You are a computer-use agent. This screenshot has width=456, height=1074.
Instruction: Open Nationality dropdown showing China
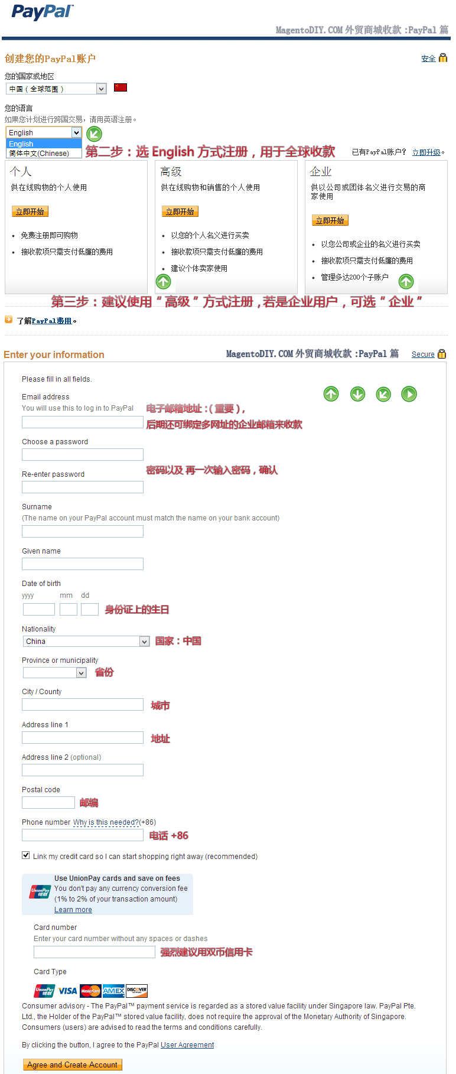tap(86, 641)
